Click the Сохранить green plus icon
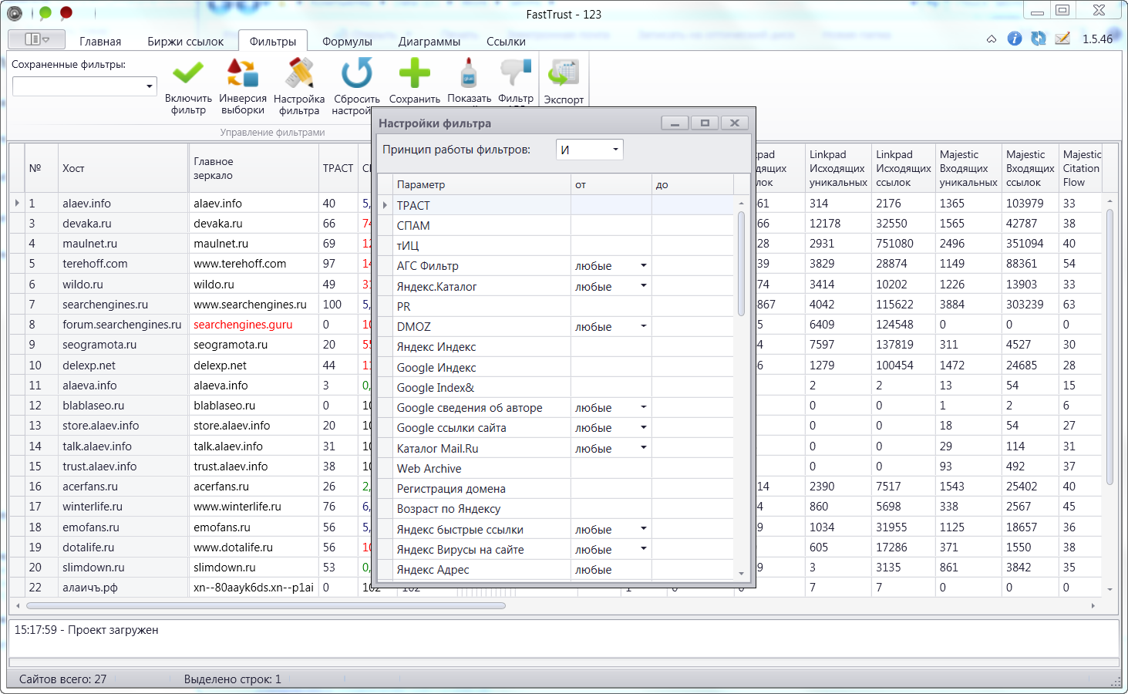 pos(414,75)
